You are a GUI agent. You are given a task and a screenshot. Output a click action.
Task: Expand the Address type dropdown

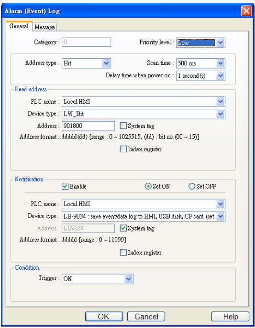click(86, 63)
